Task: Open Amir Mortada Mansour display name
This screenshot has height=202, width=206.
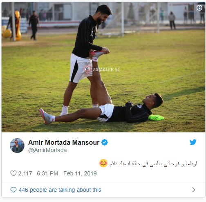Action: point(64,142)
